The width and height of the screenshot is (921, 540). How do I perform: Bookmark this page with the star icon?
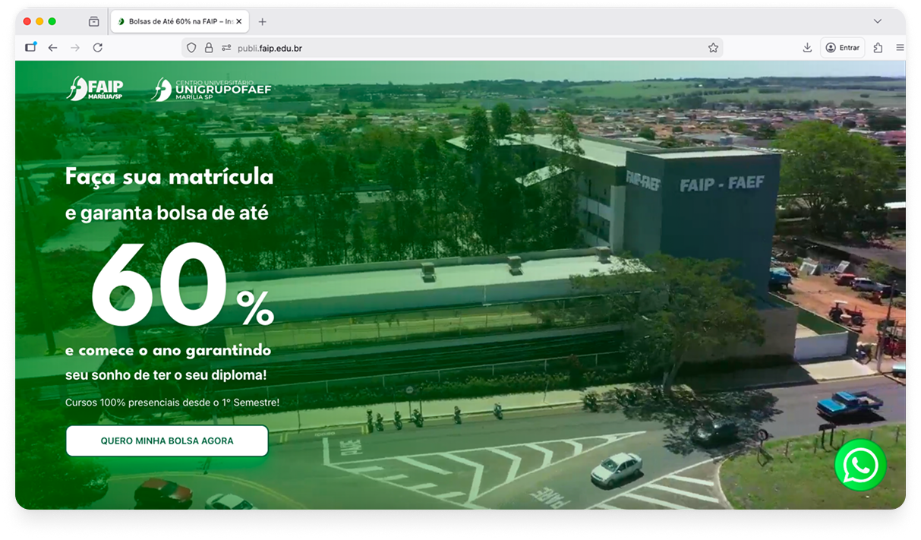tap(713, 48)
